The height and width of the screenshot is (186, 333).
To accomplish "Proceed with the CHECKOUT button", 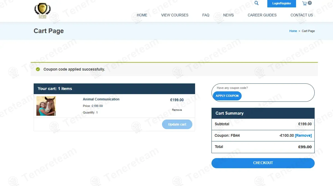I will tap(263, 163).
